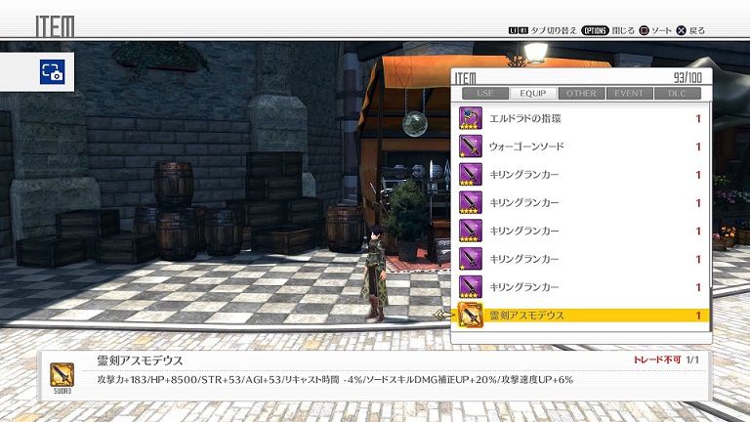Select the エルドラドの指環 ring icon
Screen dimensions: 750x422
point(470,118)
